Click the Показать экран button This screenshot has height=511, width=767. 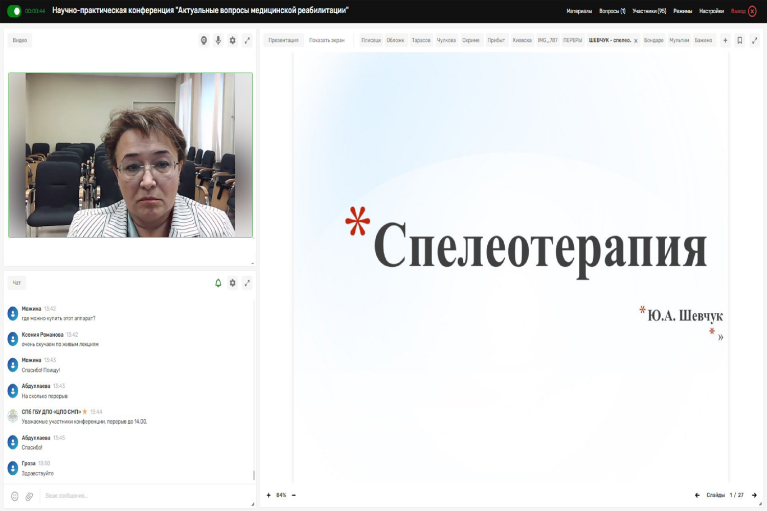click(327, 40)
